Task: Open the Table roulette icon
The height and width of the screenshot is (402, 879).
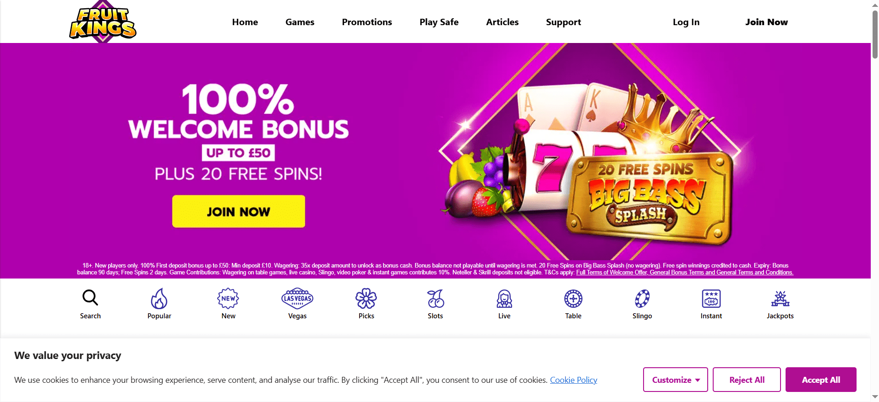Action: coord(573,299)
